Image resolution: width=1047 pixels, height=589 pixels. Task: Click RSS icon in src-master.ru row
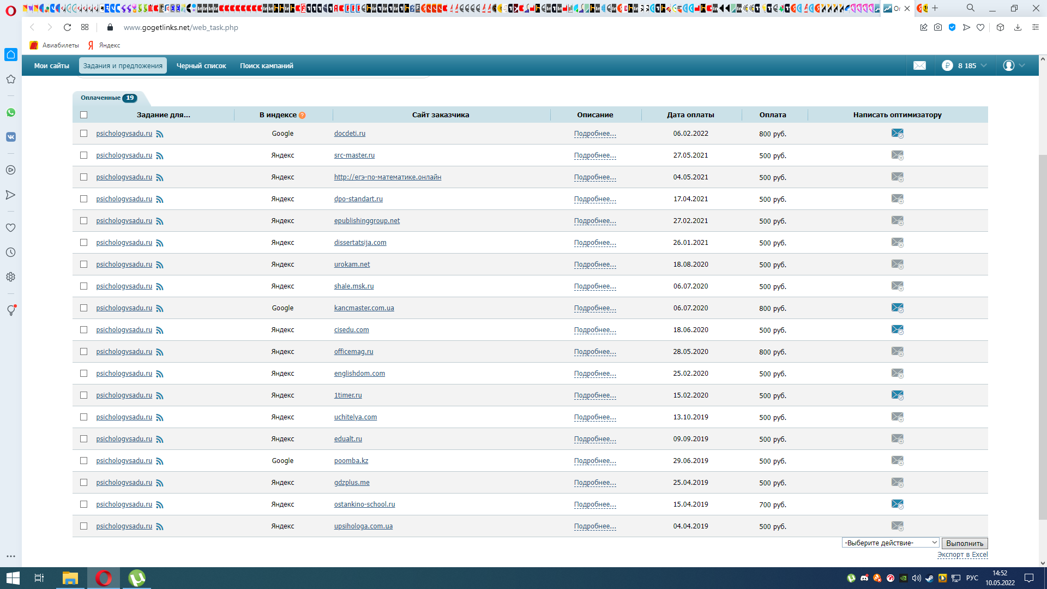[x=160, y=156]
